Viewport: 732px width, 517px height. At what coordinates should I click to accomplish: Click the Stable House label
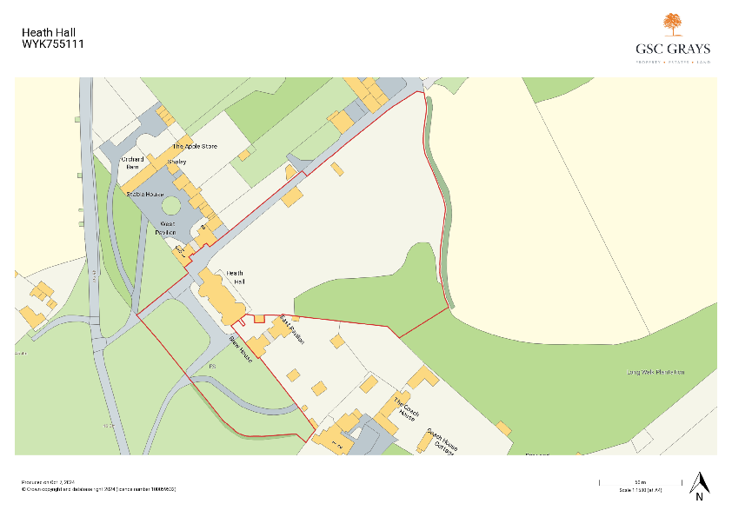click(145, 193)
